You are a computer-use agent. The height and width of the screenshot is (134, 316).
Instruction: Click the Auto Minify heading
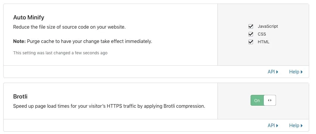(29, 18)
